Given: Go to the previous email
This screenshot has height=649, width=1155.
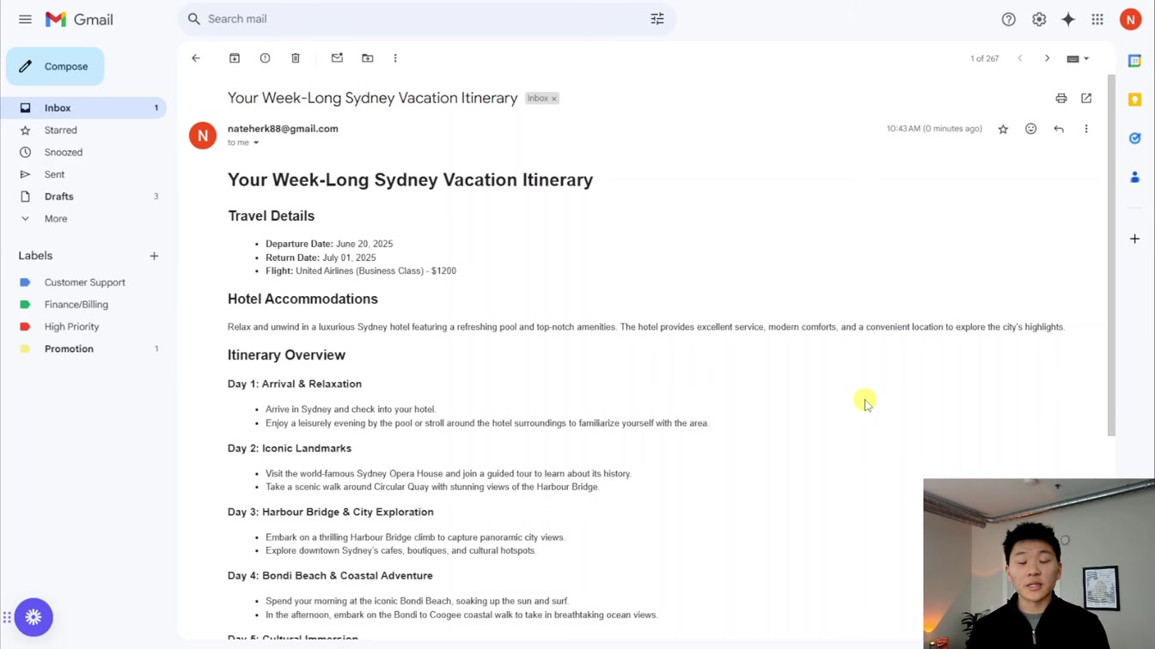Looking at the screenshot, I should pos(1020,58).
